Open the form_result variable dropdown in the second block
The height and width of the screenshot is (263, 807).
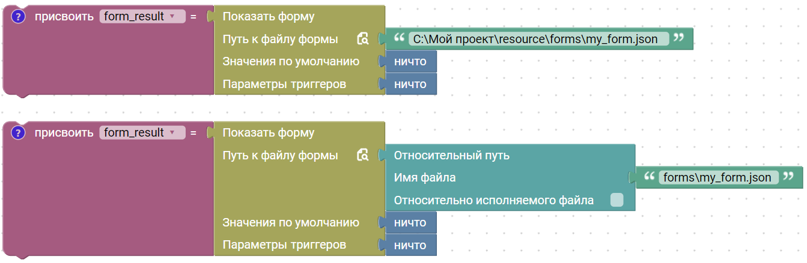[x=172, y=133]
